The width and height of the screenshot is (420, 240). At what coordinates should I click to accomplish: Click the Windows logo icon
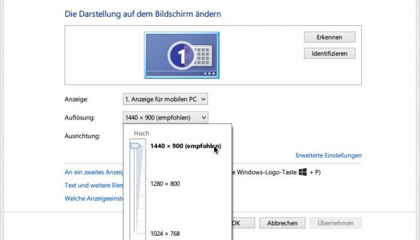click(302, 172)
